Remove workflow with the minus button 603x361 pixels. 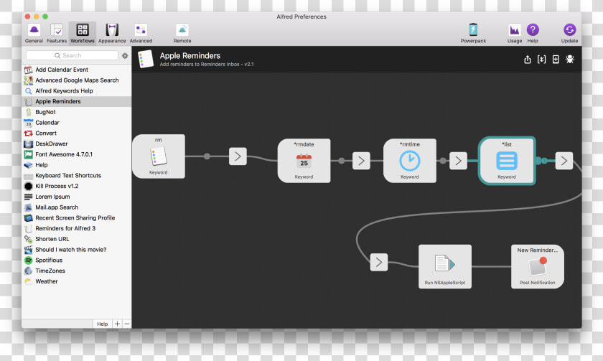(127, 324)
